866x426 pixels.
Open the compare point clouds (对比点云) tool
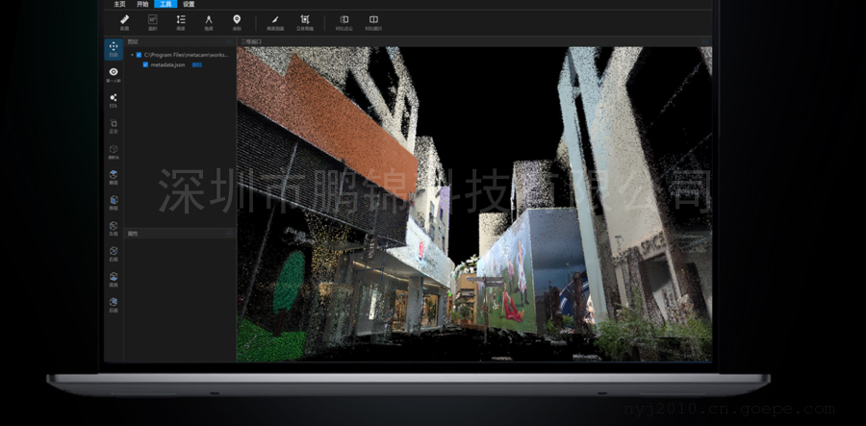344,21
